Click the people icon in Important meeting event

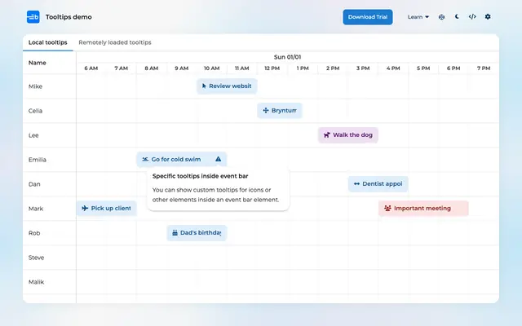pyautogui.click(x=387, y=209)
